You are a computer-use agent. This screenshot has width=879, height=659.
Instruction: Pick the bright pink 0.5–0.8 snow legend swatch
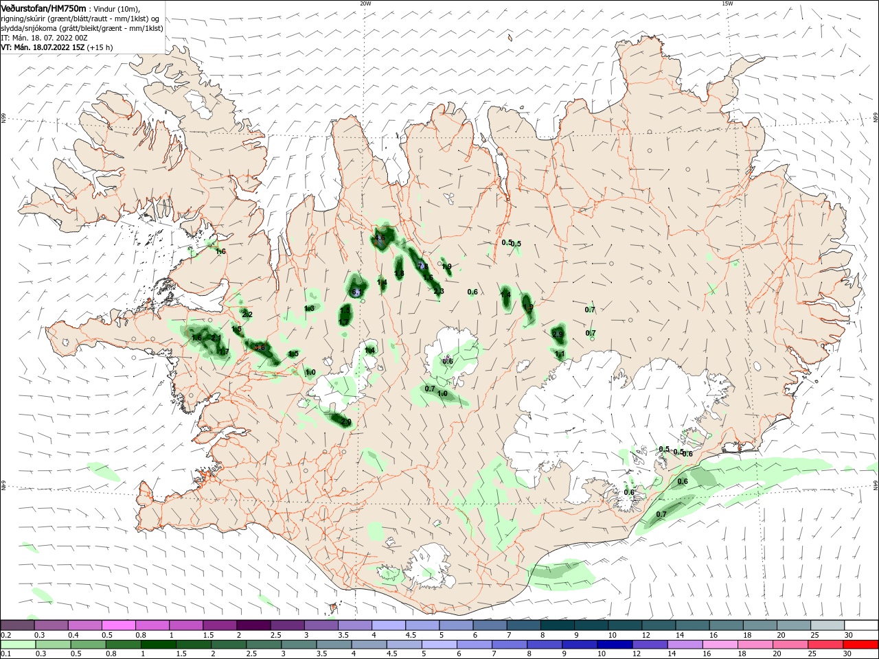tap(119, 625)
